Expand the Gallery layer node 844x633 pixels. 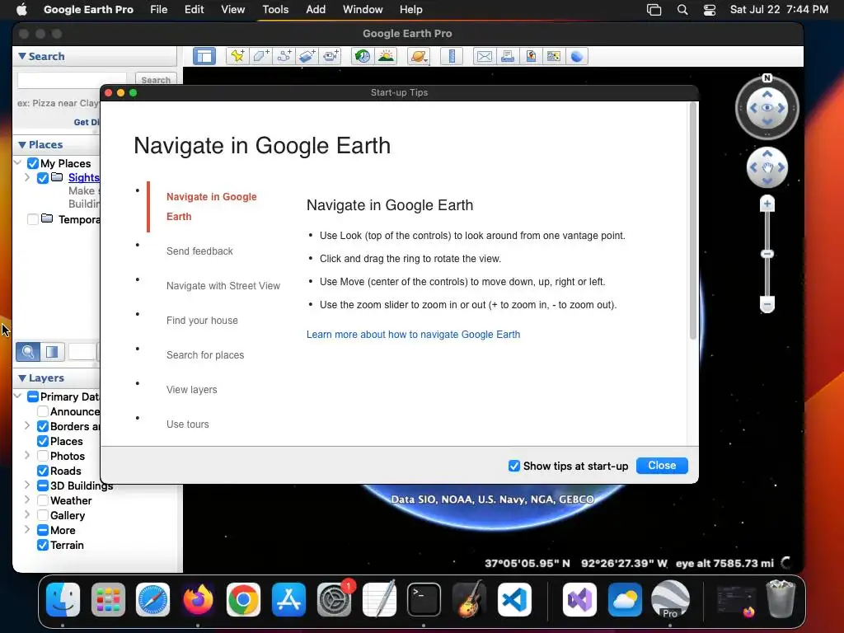click(x=27, y=514)
